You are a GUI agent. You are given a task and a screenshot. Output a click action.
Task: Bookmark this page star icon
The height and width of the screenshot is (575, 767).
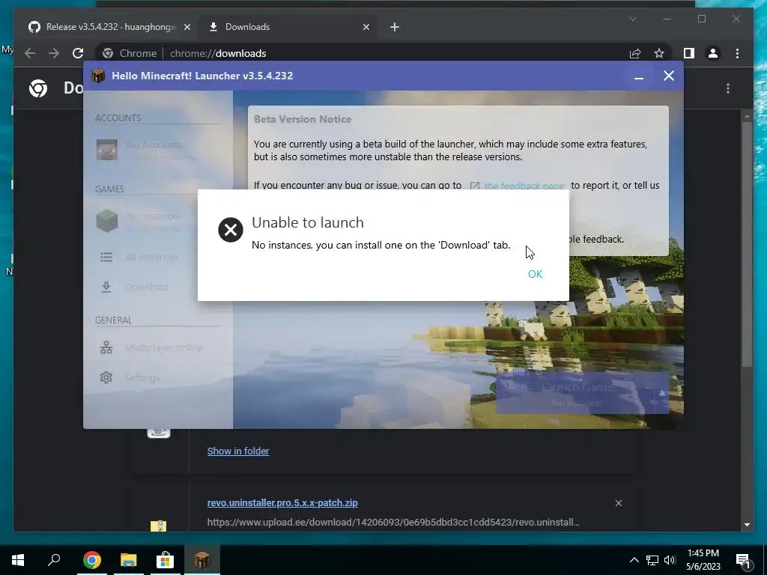tap(659, 53)
